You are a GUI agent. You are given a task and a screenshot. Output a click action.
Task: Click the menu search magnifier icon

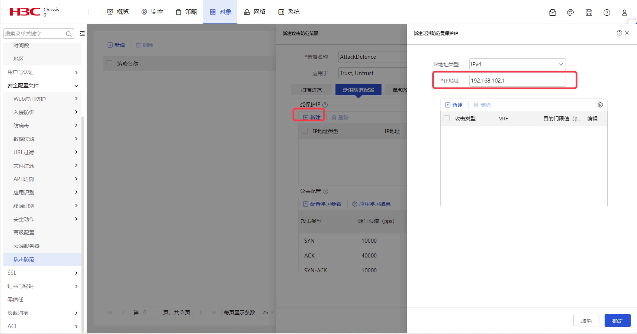pos(69,34)
